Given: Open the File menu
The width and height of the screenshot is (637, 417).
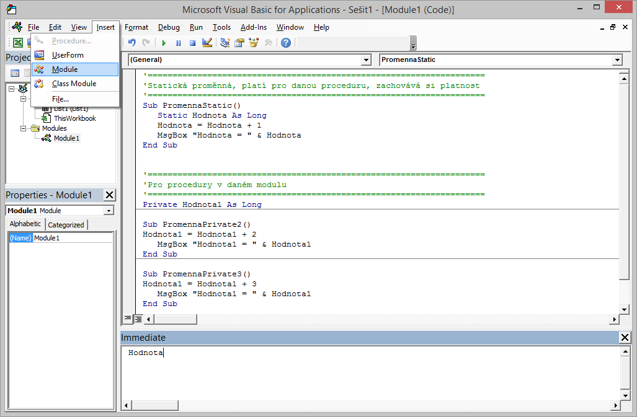Looking at the screenshot, I should [33, 27].
